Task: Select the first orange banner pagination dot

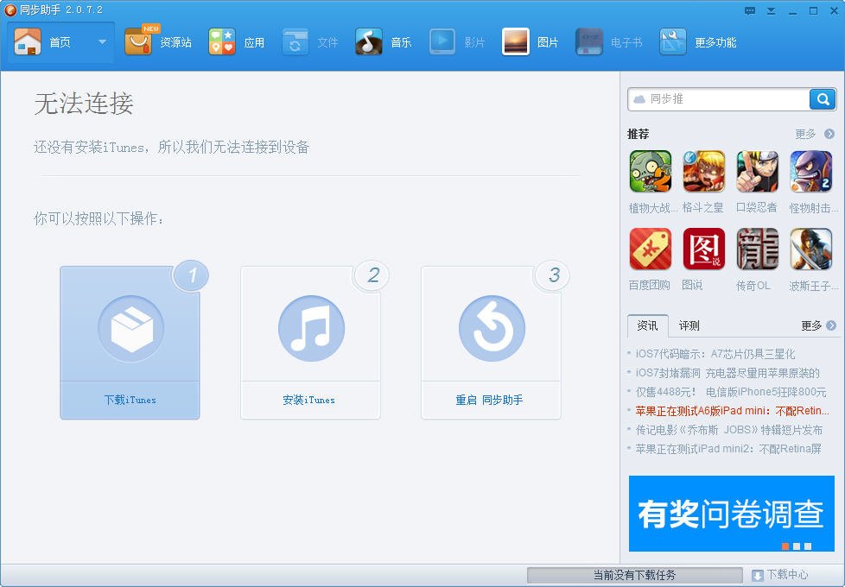Action: (785, 546)
